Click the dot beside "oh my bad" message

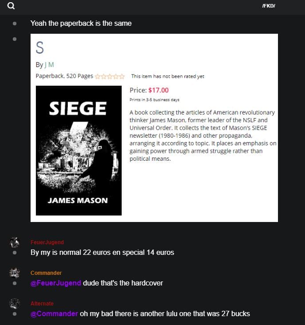(15, 314)
